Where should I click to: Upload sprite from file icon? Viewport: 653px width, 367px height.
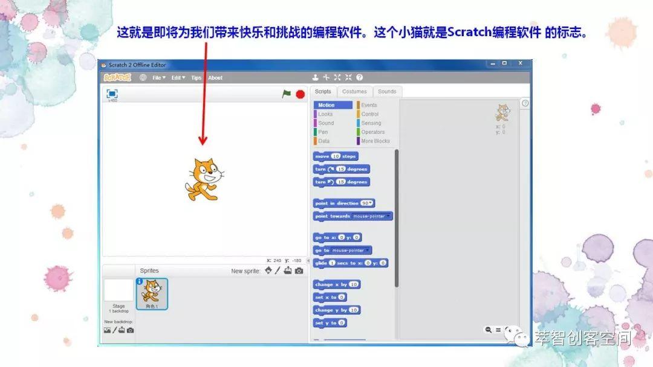(x=288, y=270)
